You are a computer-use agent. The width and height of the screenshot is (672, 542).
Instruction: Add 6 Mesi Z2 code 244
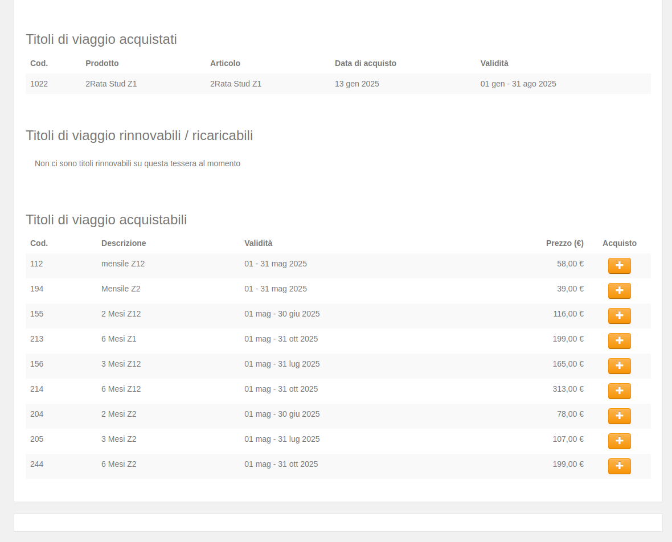pos(619,466)
